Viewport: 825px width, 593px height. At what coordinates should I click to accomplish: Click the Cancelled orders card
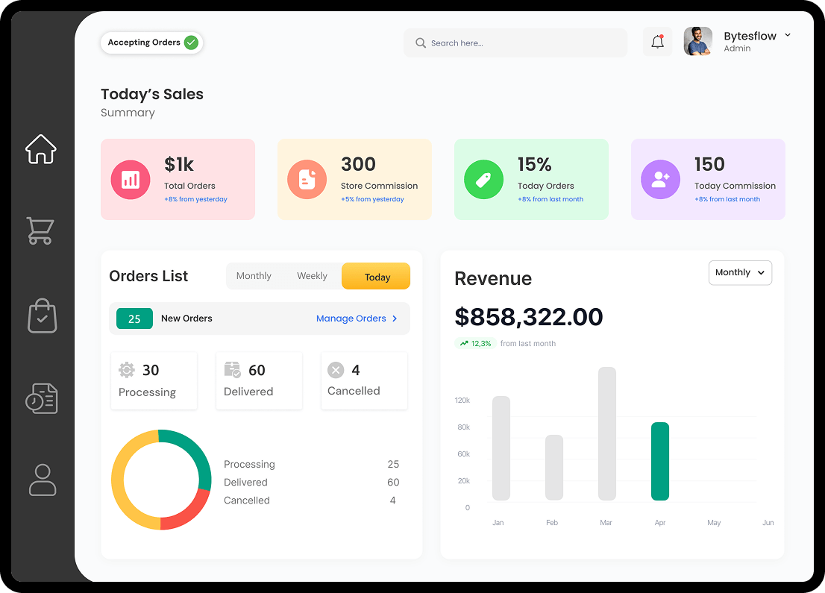click(364, 380)
